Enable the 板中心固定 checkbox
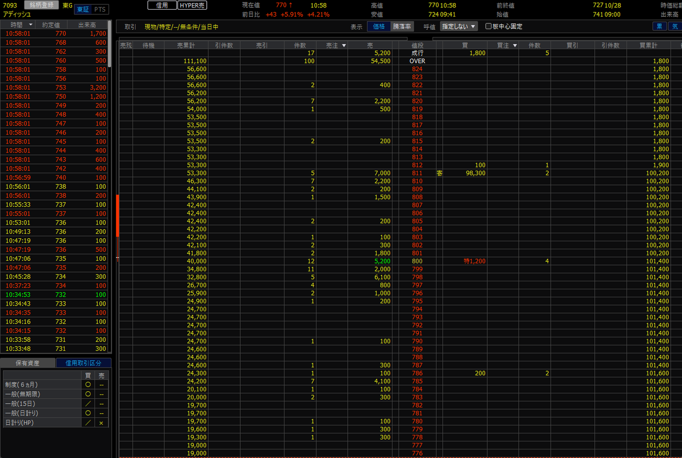This screenshot has width=682, height=458. pos(488,26)
